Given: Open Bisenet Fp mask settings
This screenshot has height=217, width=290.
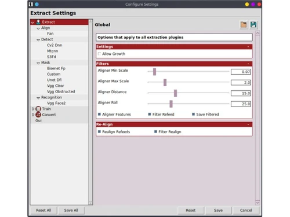Looking at the screenshot, I should point(56,68).
